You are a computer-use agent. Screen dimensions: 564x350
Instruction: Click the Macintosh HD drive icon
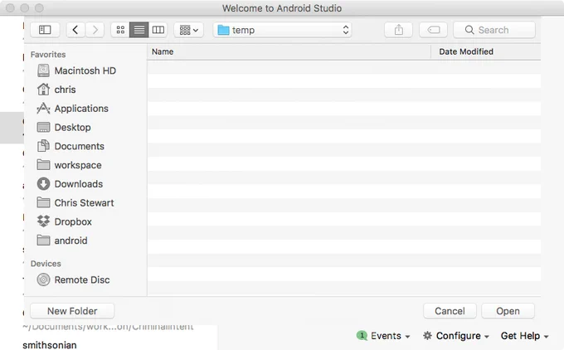(43, 70)
